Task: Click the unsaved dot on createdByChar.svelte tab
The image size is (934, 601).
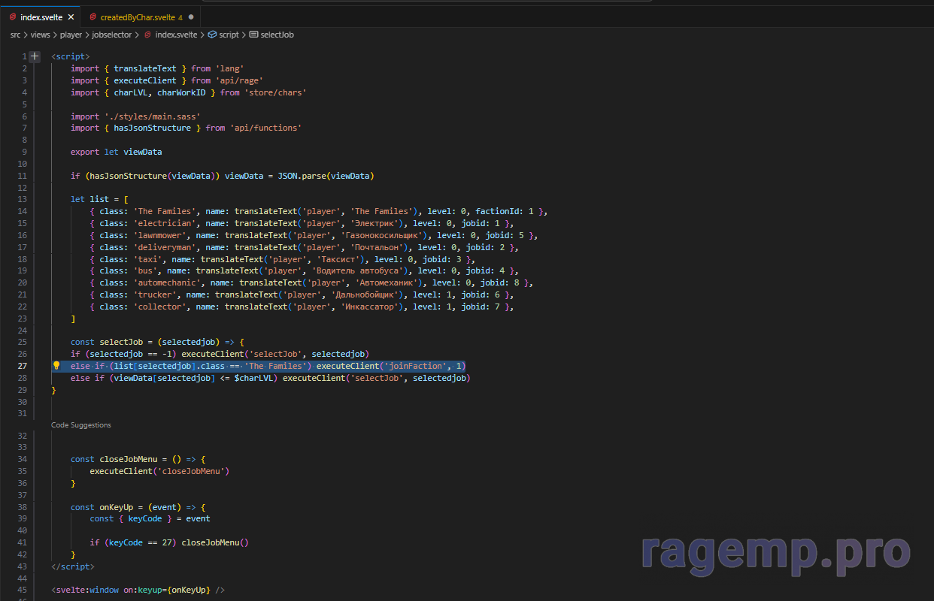Action: [191, 17]
